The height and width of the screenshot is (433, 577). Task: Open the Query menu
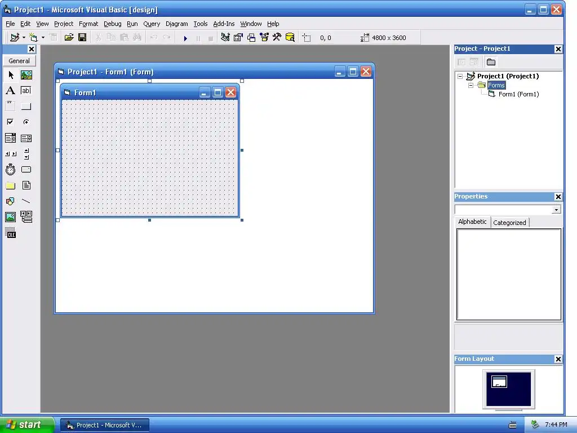click(x=152, y=24)
